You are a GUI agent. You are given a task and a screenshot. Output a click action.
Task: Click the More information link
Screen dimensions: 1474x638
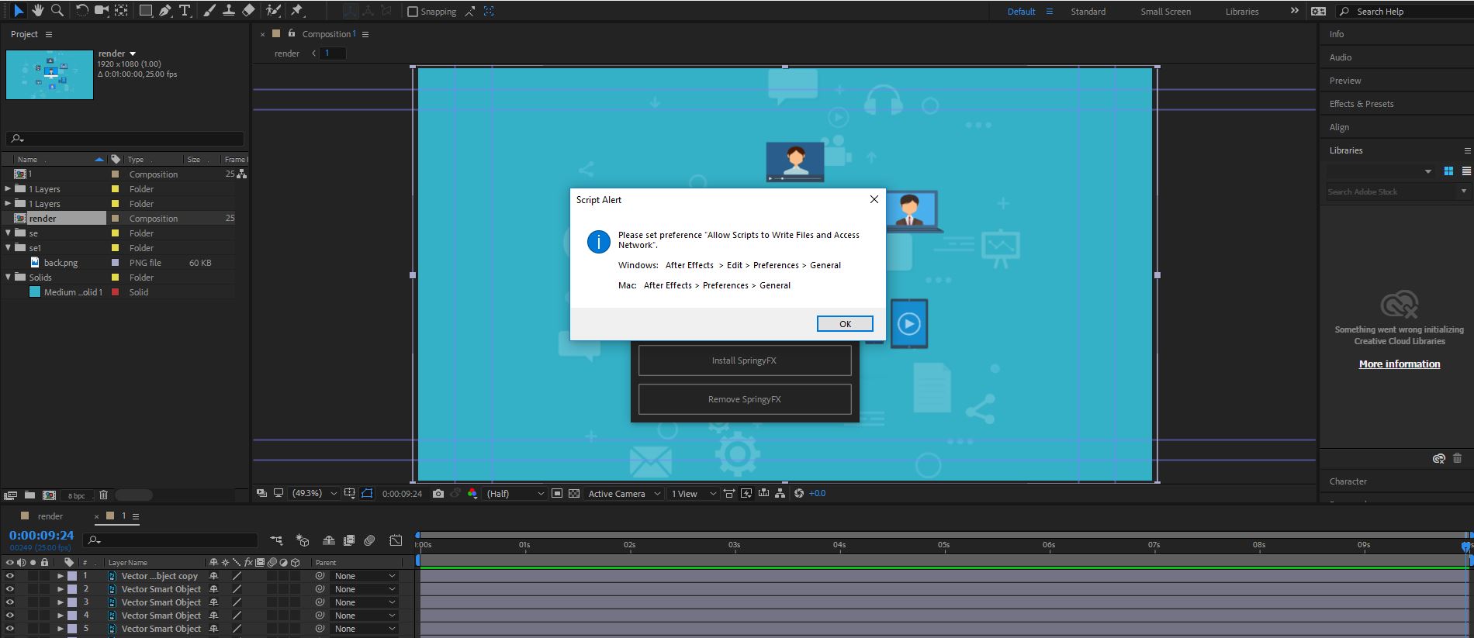coord(1400,364)
